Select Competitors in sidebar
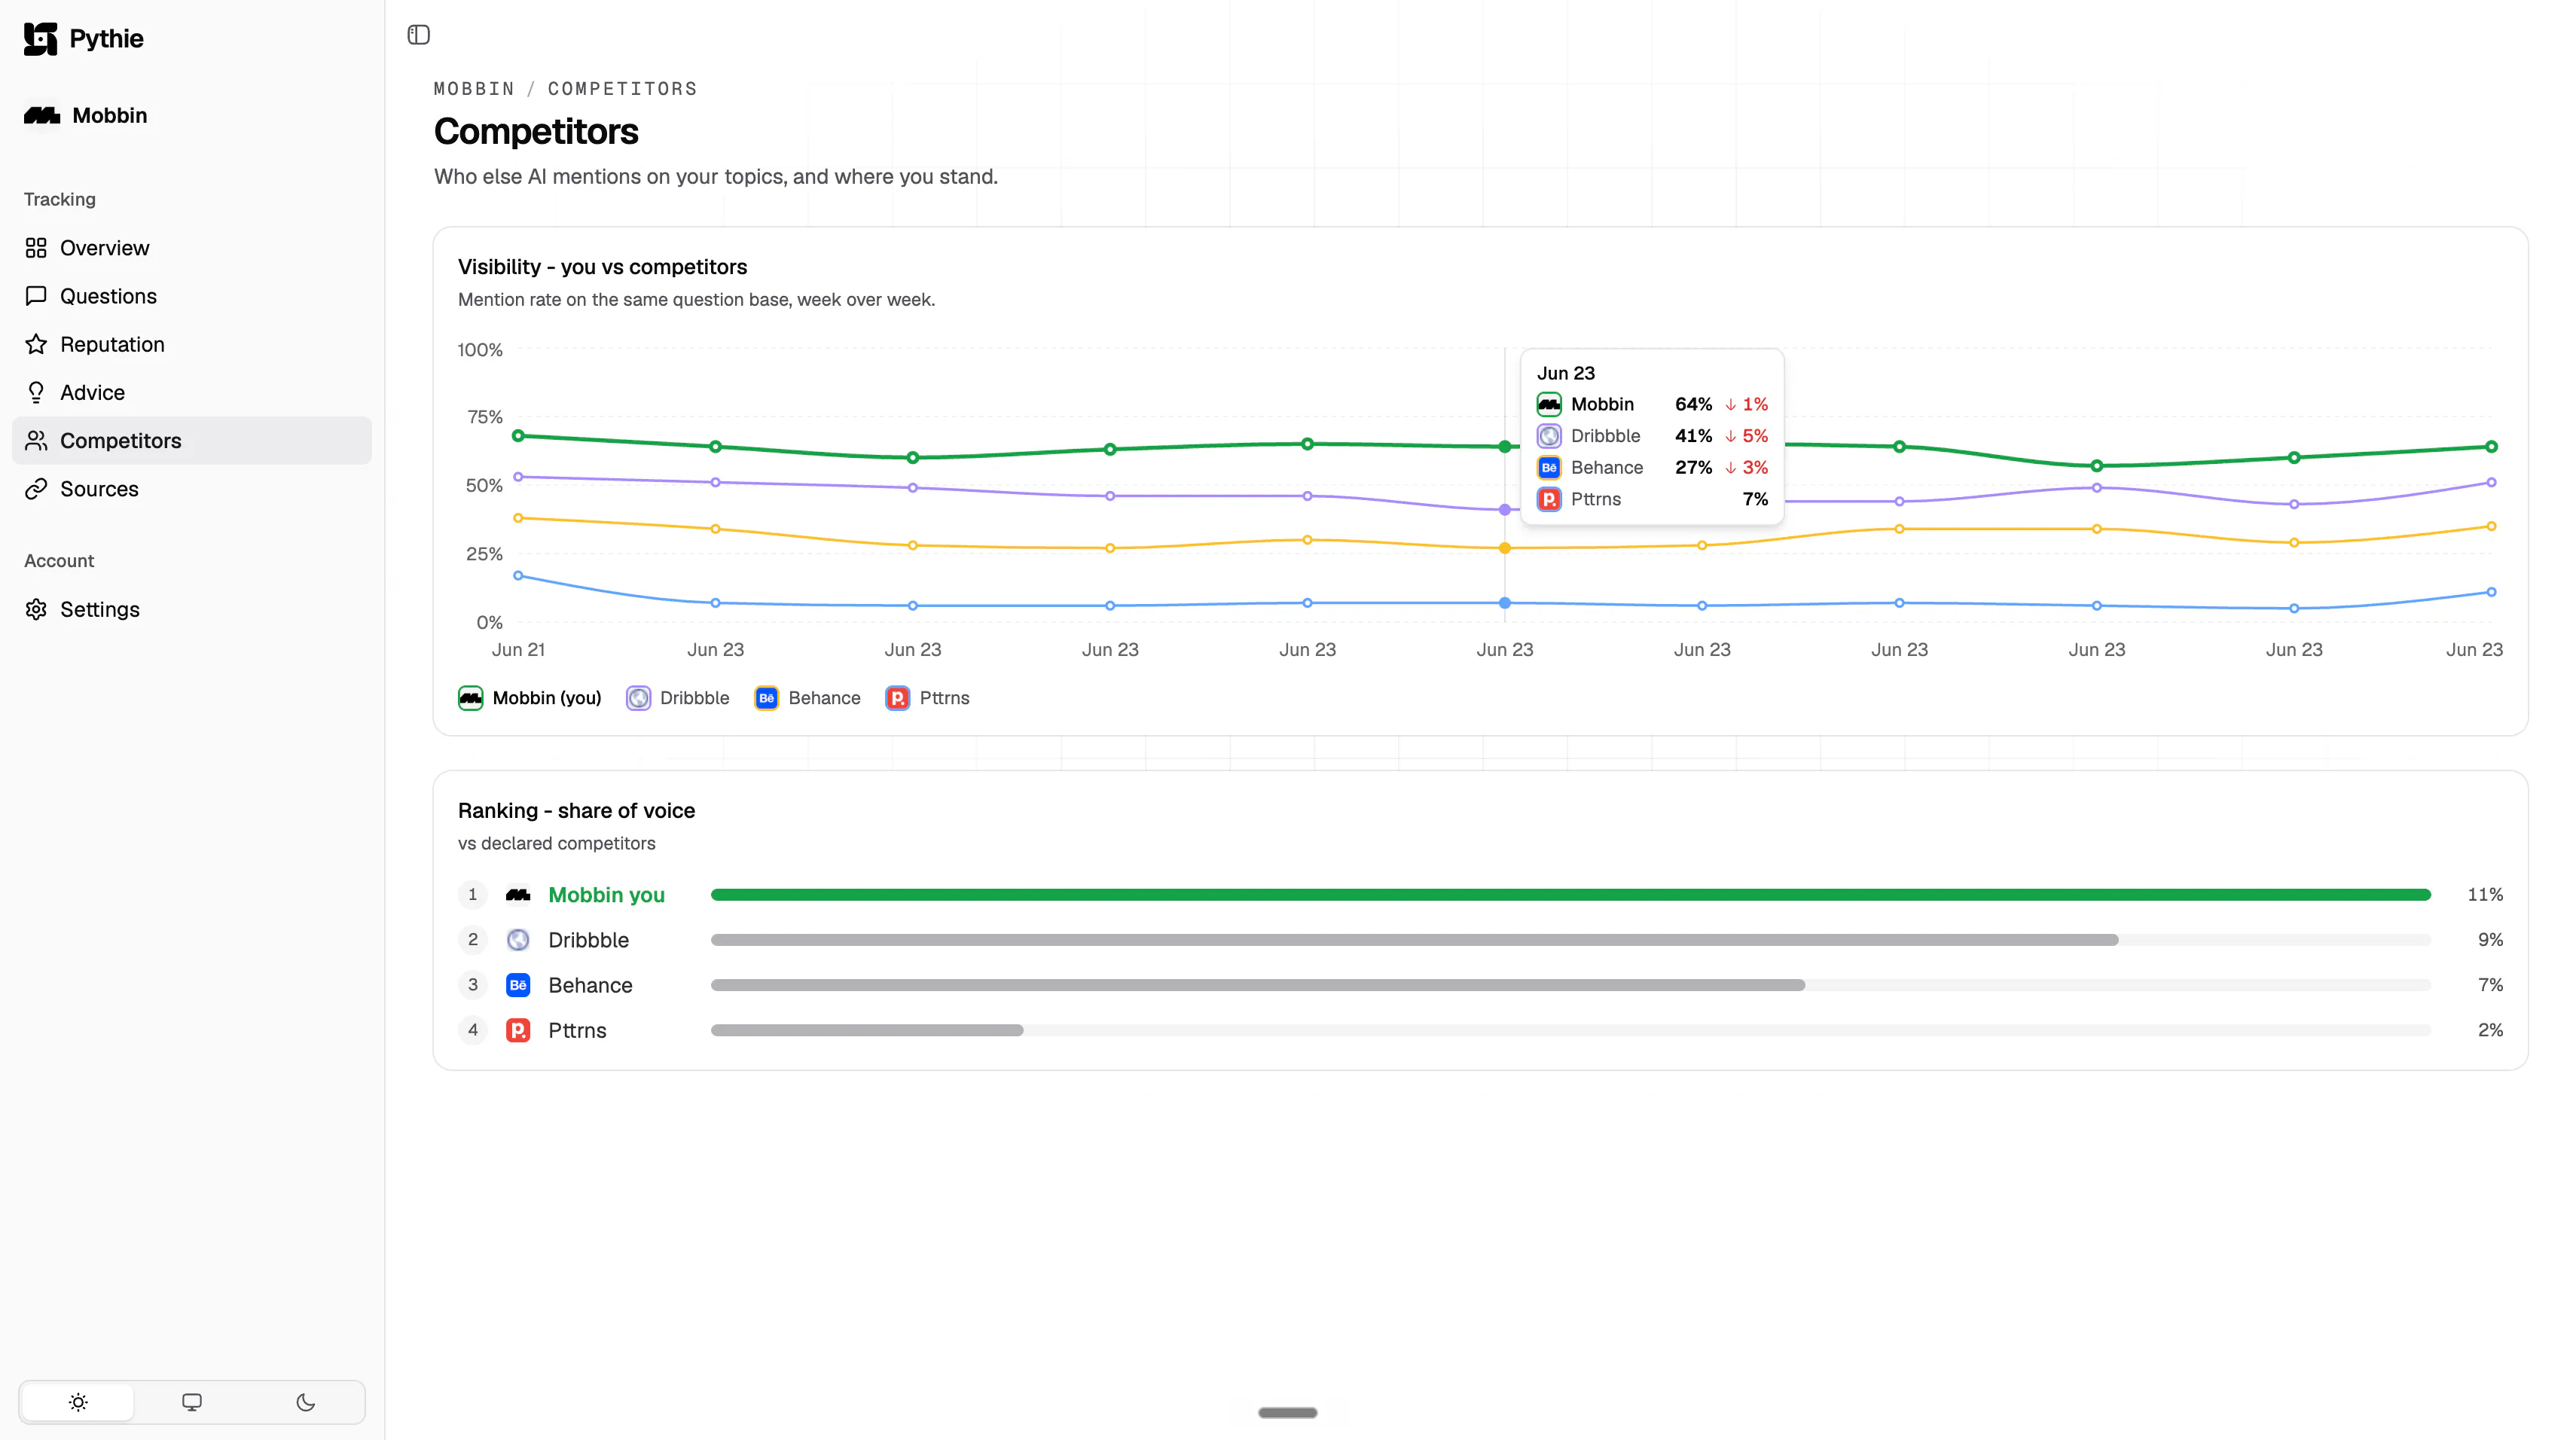This screenshot has height=1440, width=2576. point(192,440)
